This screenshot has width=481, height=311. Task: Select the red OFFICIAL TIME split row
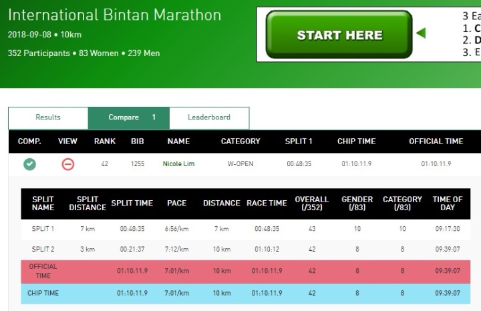240,271
